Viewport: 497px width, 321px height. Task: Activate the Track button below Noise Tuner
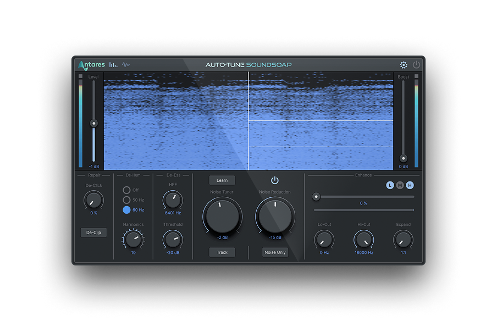(x=222, y=252)
